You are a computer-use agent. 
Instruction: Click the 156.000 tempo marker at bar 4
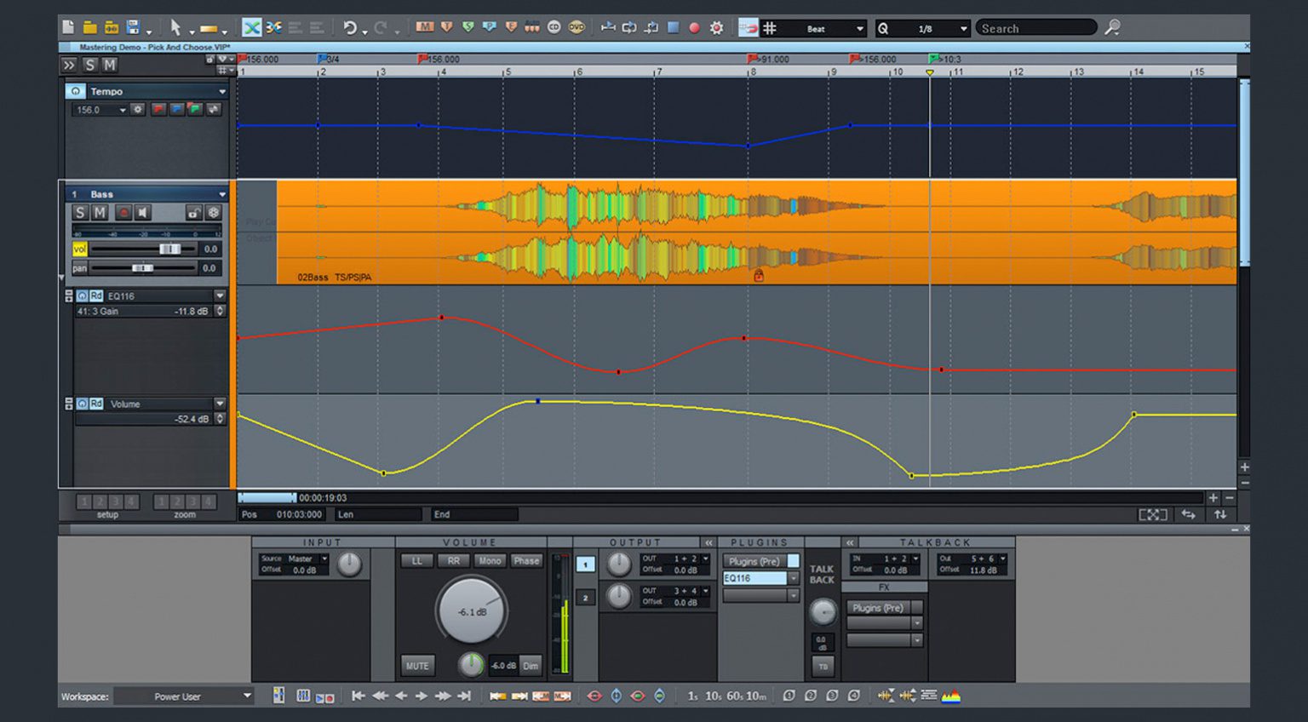[x=440, y=59]
